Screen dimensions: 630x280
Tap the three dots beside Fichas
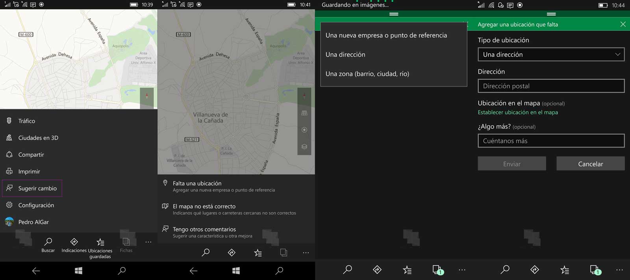[148, 242]
